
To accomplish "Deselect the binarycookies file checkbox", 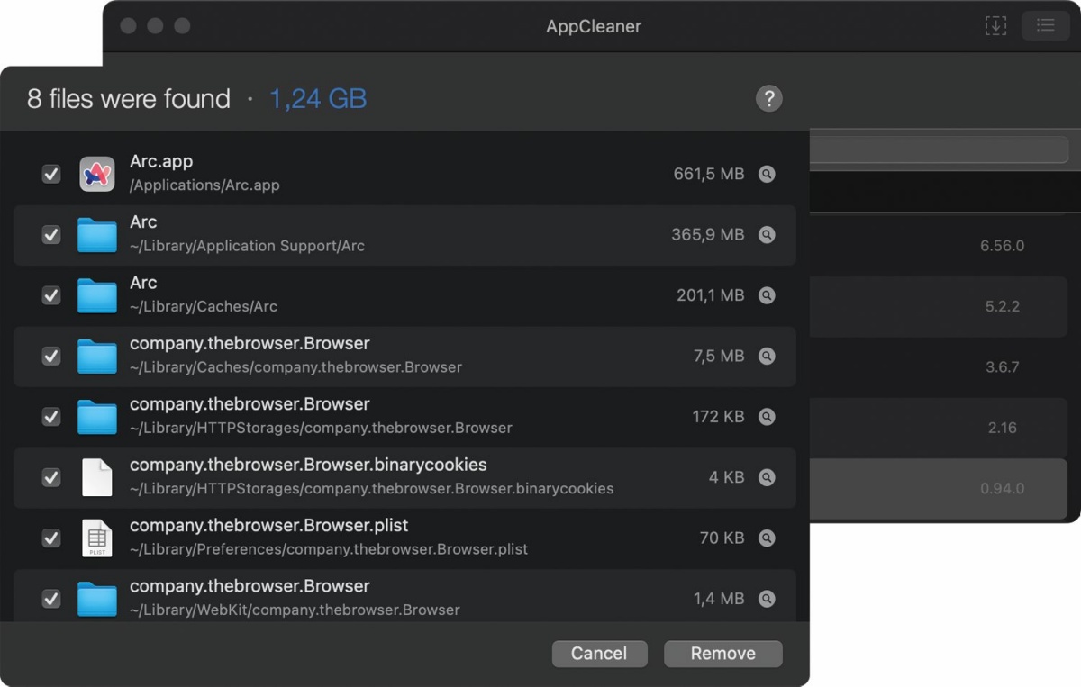I will [51, 477].
